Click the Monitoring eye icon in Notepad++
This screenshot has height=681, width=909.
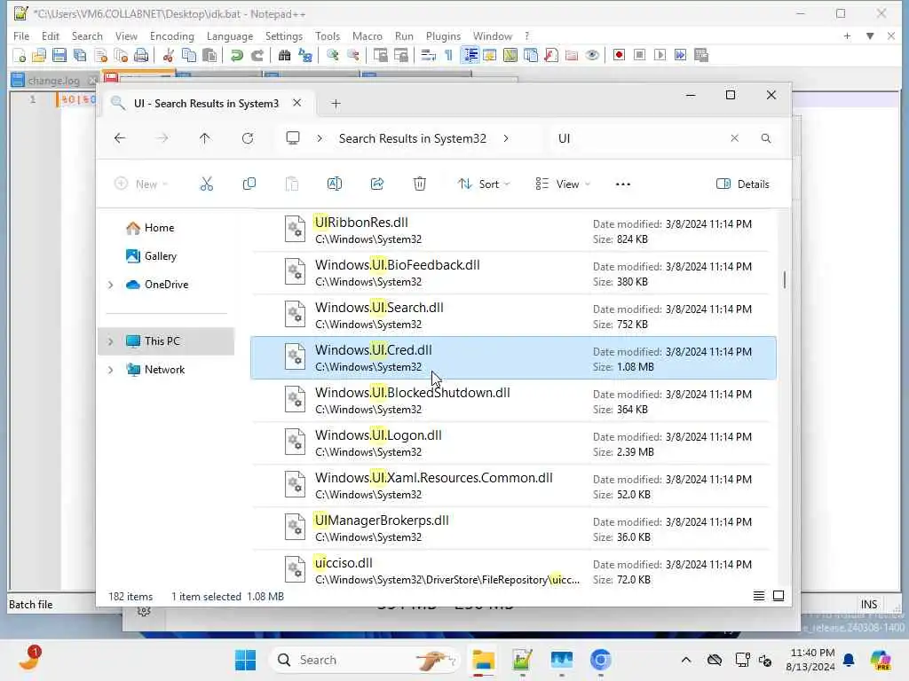coord(592,56)
